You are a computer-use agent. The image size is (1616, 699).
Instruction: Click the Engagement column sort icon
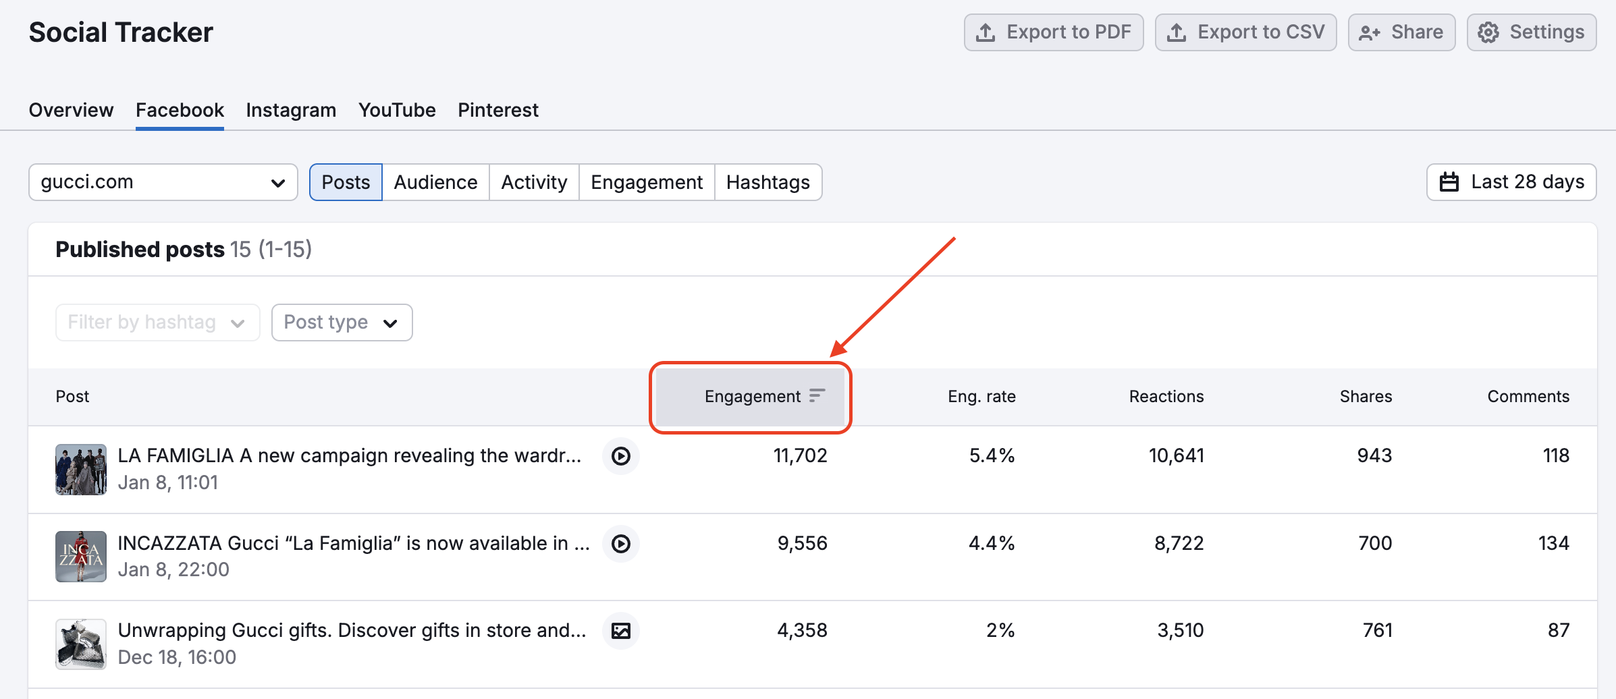click(817, 397)
